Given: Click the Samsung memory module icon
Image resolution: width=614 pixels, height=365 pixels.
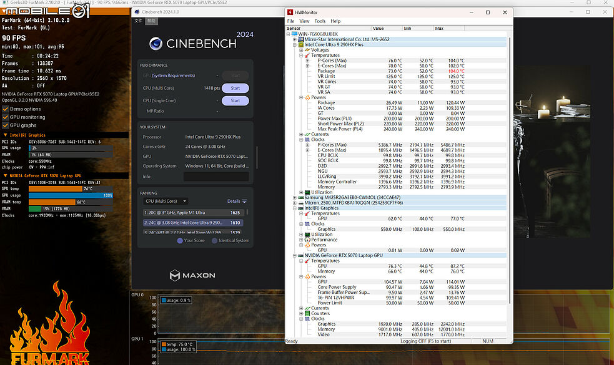Looking at the screenshot, I should click(300, 198).
